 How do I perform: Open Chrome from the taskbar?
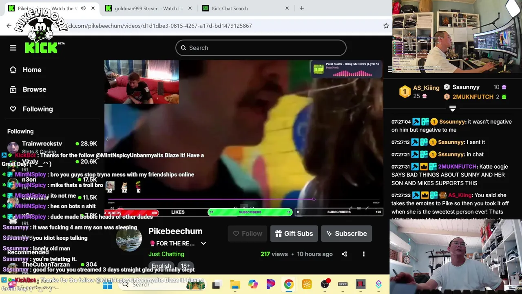(289, 285)
